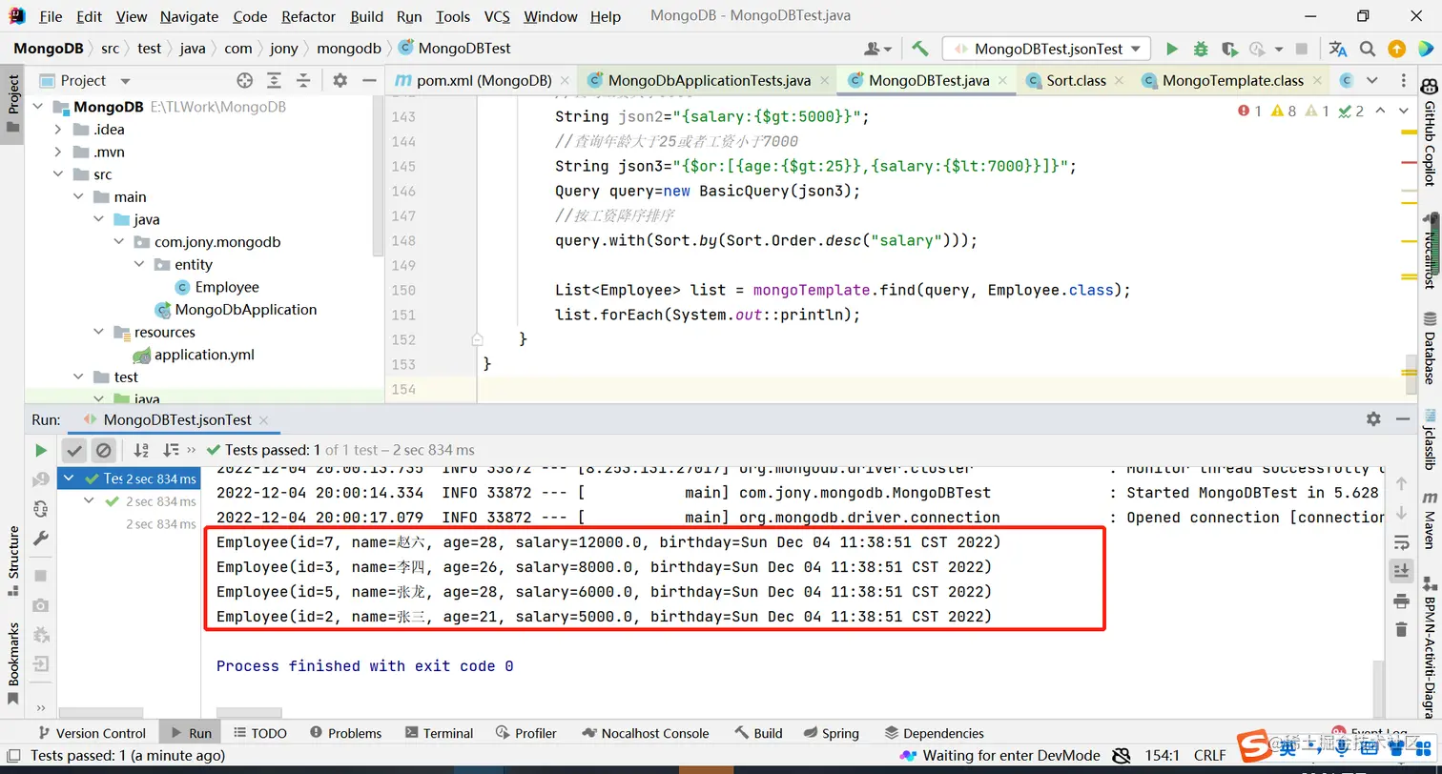Viewport: 1442px width, 774px height.
Task: Expand the .mvn folder
Action: 58,152
